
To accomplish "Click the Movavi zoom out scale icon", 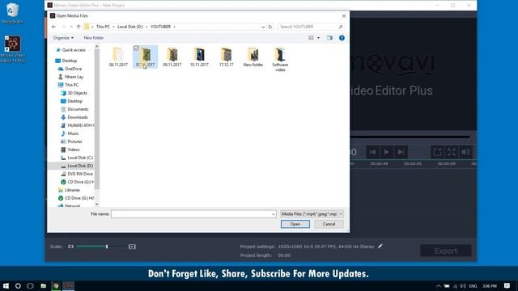I will 70,247.
